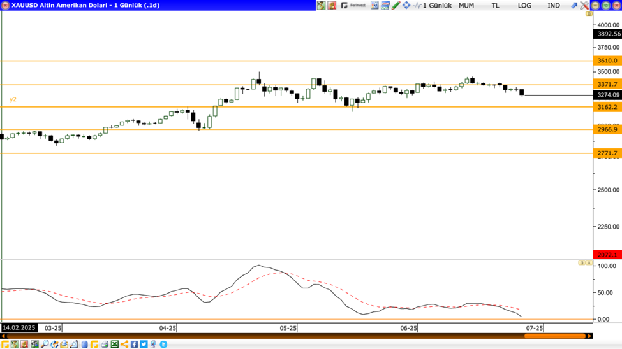Expand the indicator panel settings button
This screenshot has height=349, width=622.
point(581,262)
